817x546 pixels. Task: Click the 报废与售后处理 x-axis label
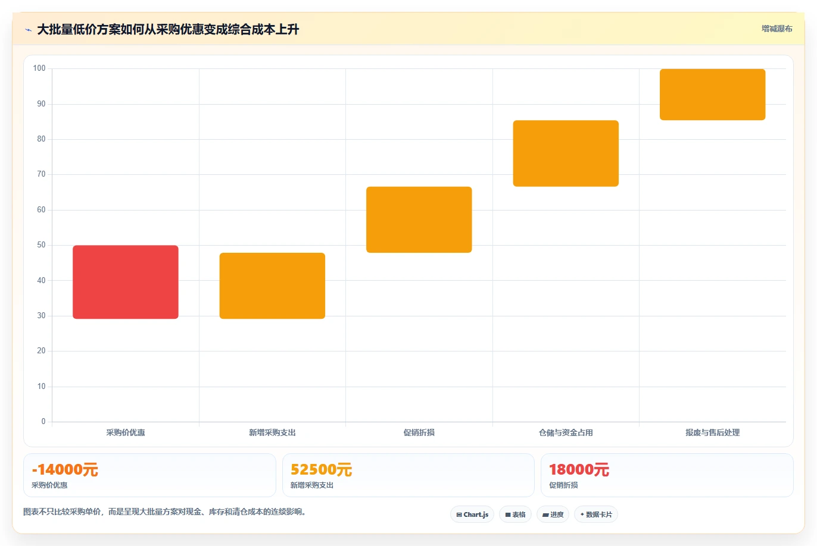coord(712,432)
